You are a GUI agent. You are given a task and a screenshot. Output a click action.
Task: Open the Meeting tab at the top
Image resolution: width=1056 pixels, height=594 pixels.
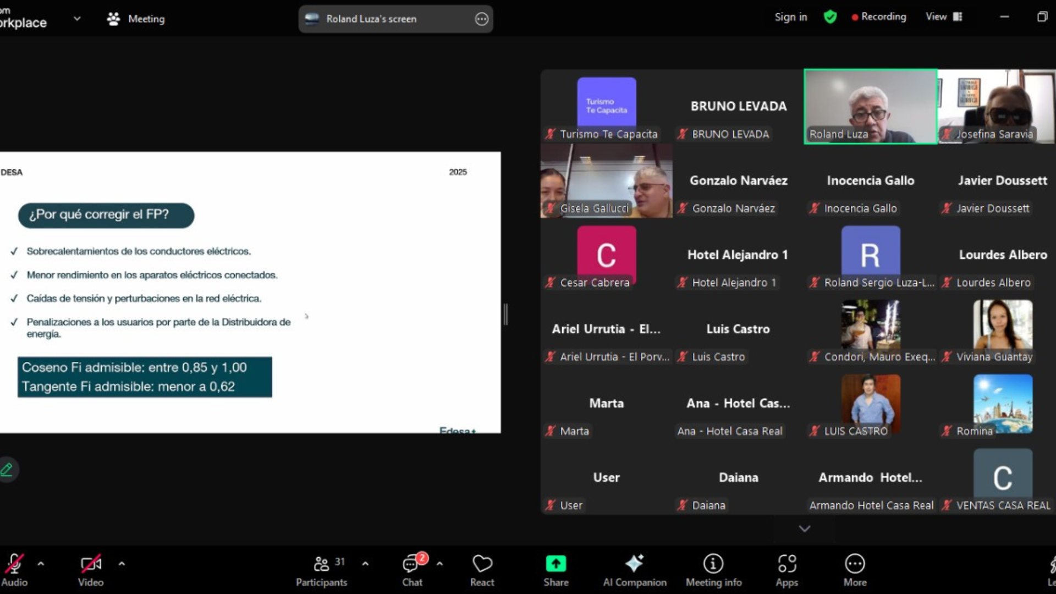pyautogui.click(x=136, y=19)
